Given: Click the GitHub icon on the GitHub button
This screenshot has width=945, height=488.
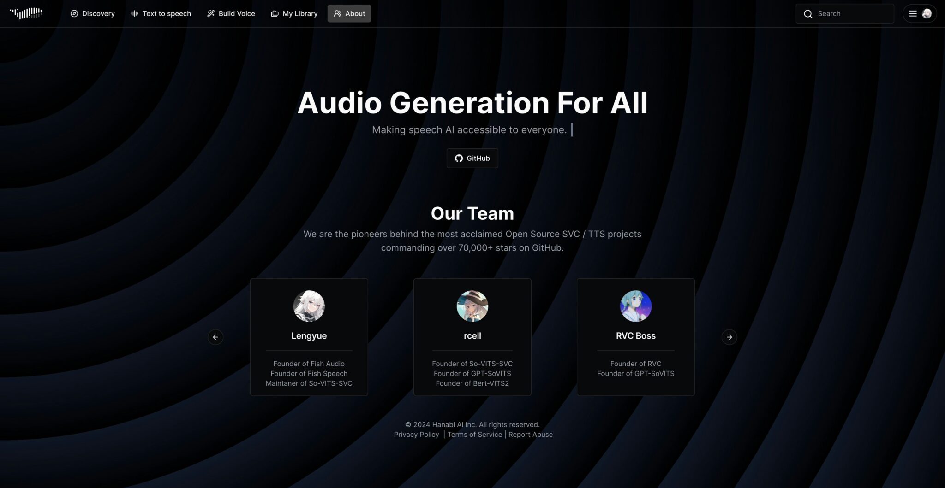Looking at the screenshot, I should tap(459, 158).
